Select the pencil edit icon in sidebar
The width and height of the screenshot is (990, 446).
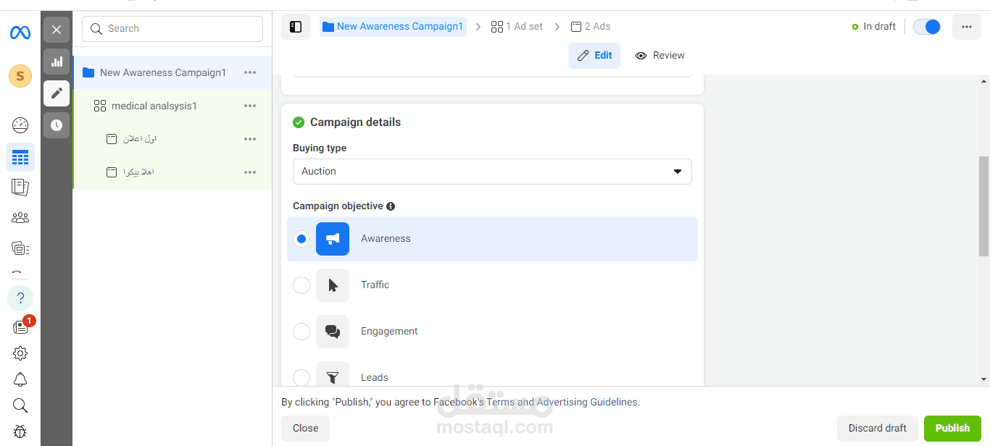[x=57, y=93]
